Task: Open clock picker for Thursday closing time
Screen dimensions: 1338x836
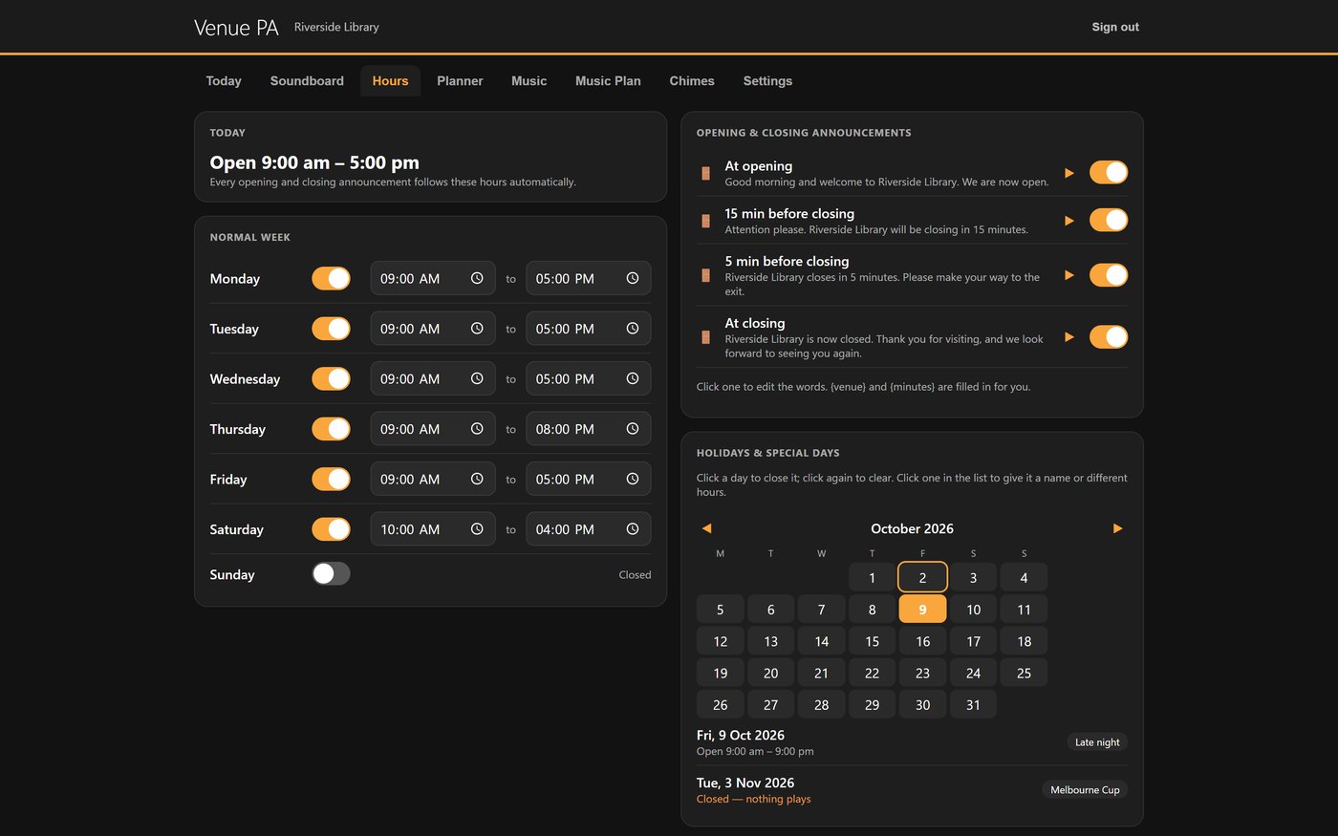Action: pos(632,429)
